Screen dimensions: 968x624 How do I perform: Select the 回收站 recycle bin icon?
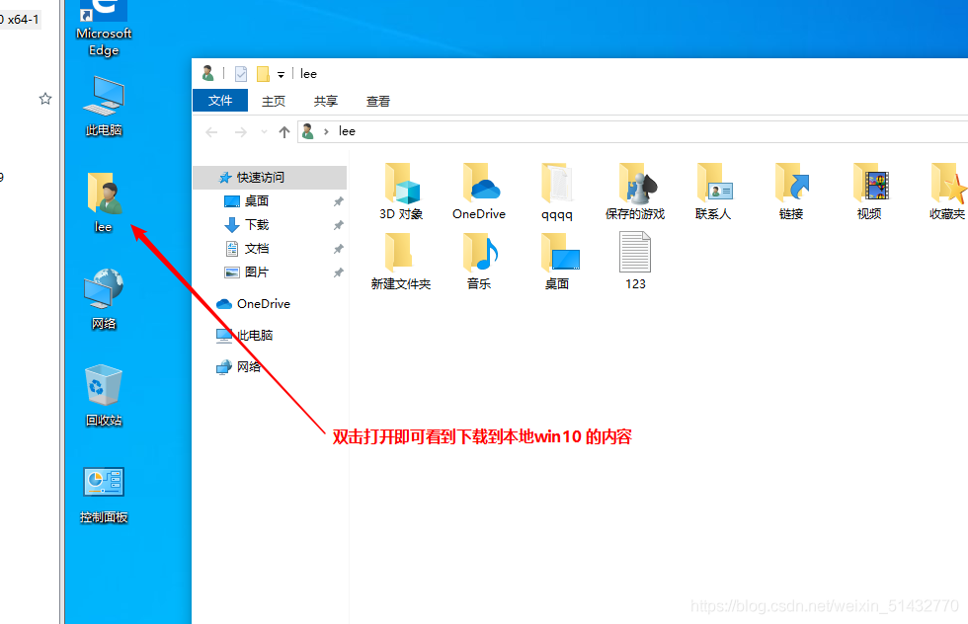tap(103, 396)
